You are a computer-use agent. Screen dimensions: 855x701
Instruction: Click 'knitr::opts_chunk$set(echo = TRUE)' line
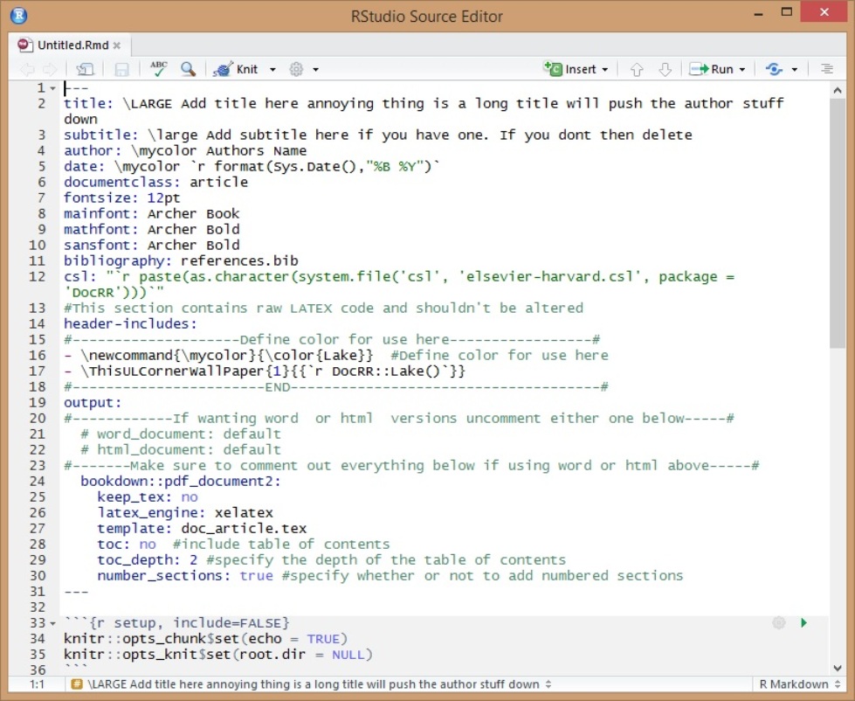coord(205,639)
